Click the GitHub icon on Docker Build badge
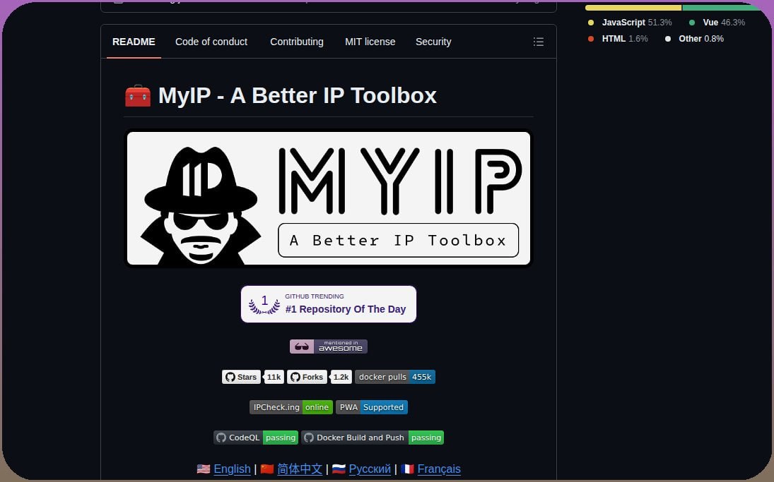The width and height of the screenshot is (774, 482). coord(309,438)
